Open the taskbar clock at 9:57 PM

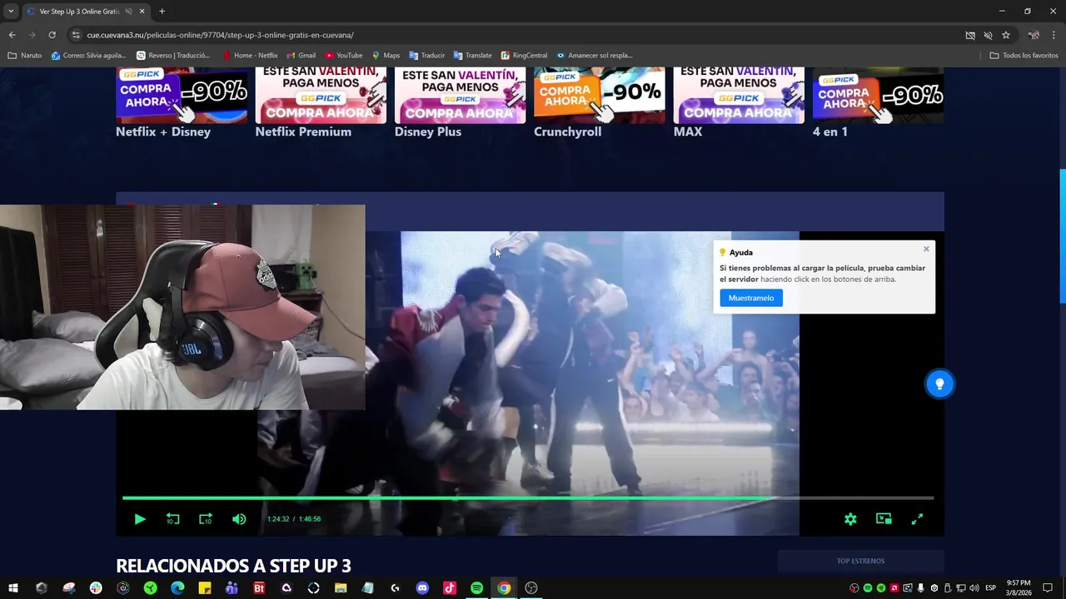pyautogui.click(x=1019, y=588)
